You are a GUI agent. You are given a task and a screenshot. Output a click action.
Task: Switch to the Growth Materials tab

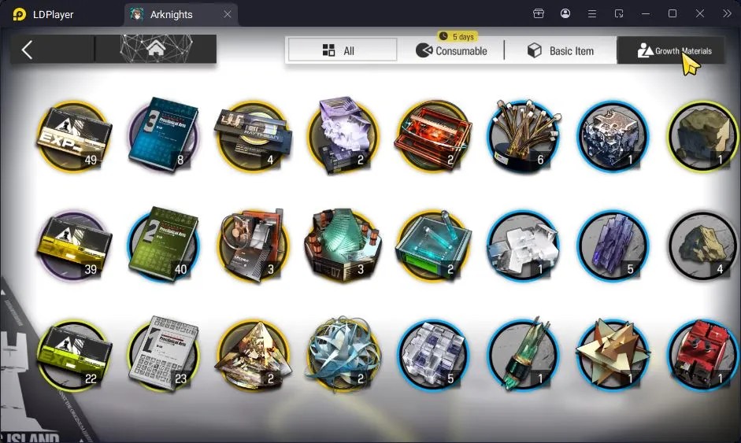[671, 50]
